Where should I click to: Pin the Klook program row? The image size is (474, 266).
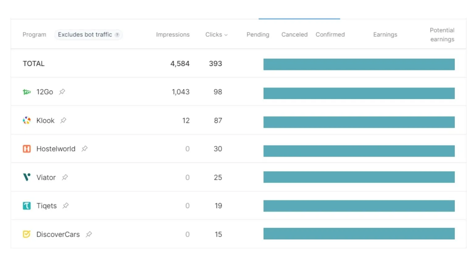(x=63, y=120)
